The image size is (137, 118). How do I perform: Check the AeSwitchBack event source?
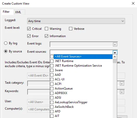(x=52, y=107)
